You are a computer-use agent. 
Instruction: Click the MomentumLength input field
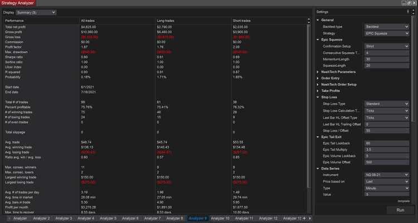387,59
